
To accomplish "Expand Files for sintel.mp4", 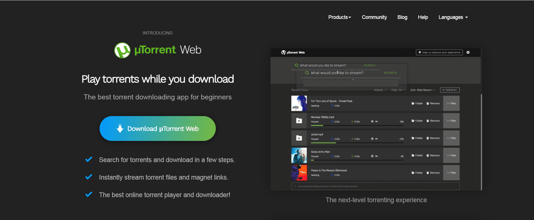I will coord(451,138).
